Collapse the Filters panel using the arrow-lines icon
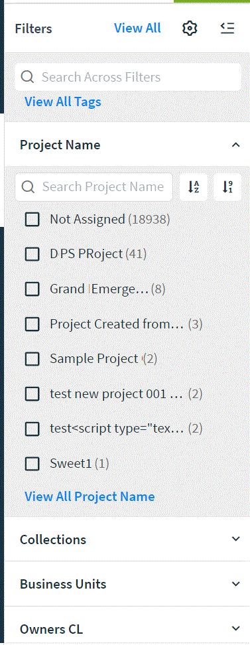250x645 pixels. click(227, 28)
